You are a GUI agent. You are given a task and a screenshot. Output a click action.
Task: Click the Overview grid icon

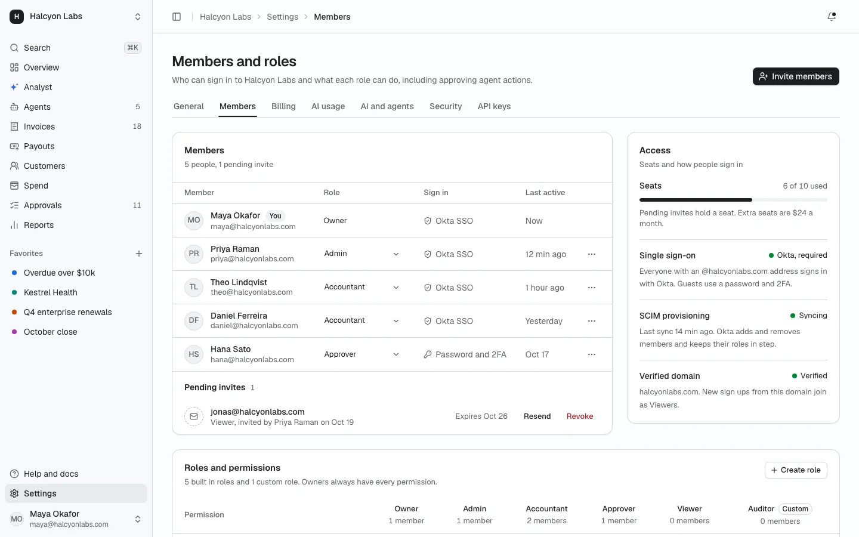pyautogui.click(x=14, y=67)
